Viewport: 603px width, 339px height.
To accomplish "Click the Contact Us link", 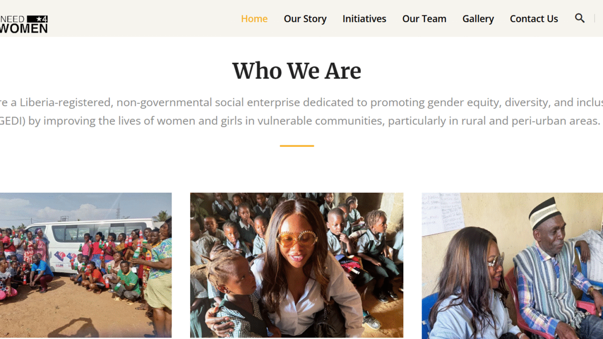I will pos(534,19).
